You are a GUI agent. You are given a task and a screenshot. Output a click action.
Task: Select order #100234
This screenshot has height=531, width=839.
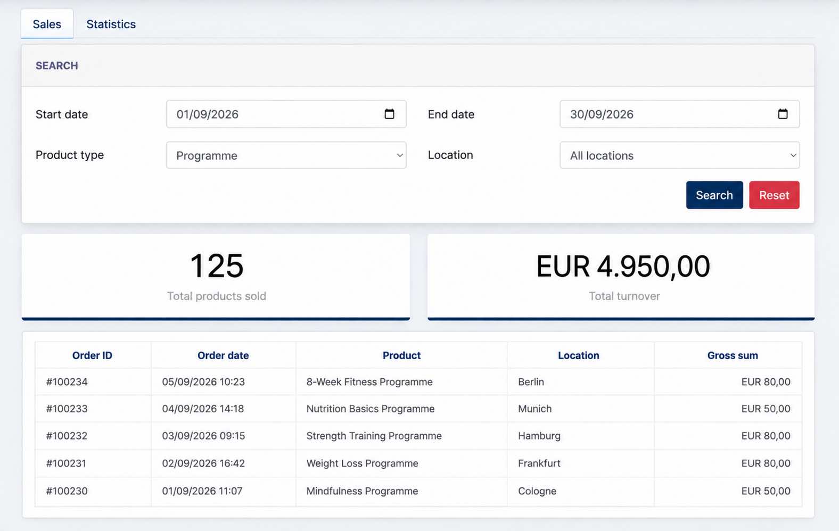pos(67,382)
